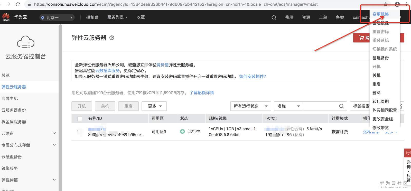Open 费用 in the top navigation

(x=289, y=17)
